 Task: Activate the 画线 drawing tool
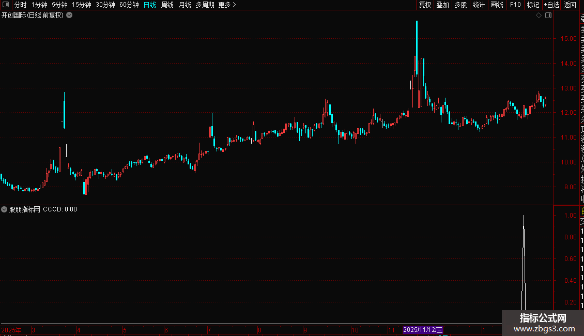tap(497, 5)
